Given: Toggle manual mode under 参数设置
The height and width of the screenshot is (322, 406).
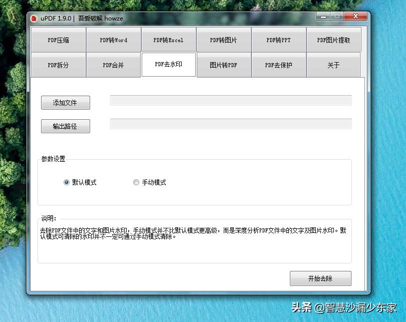Looking at the screenshot, I should point(136,182).
